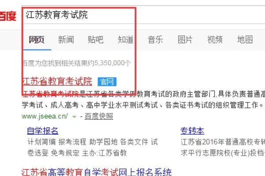Click the result count text 5,350,000个

[x=112, y=63]
